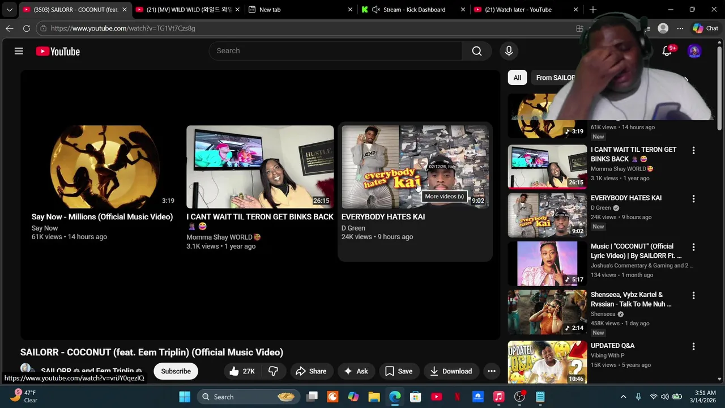The image size is (725, 408).
Task: Open the Ask AI button
Action: click(x=356, y=371)
